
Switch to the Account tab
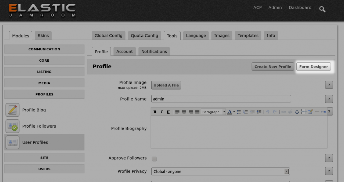coord(124,51)
